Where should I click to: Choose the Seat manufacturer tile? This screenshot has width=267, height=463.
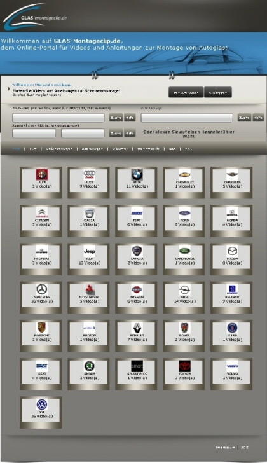pyautogui.click(x=41, y=374)
